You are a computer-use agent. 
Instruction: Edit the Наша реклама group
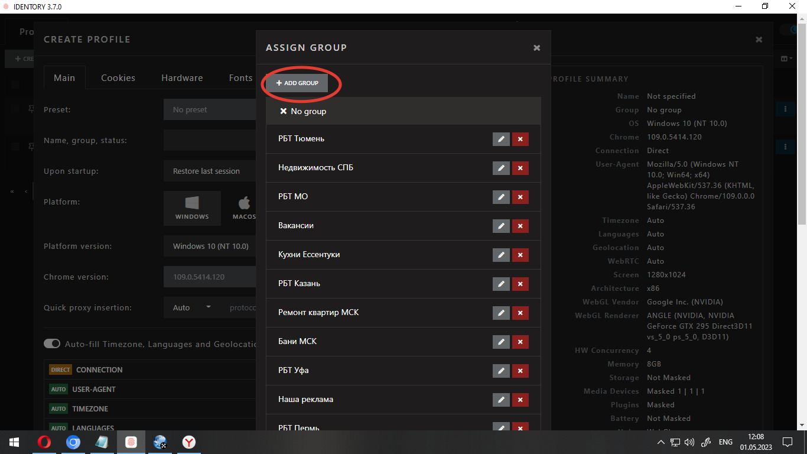pos(501,400)
